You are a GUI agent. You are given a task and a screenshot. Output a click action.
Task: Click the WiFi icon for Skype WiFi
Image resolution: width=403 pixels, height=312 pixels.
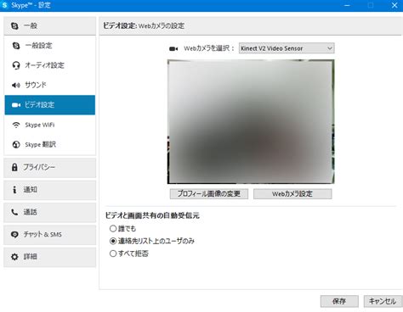16,125
